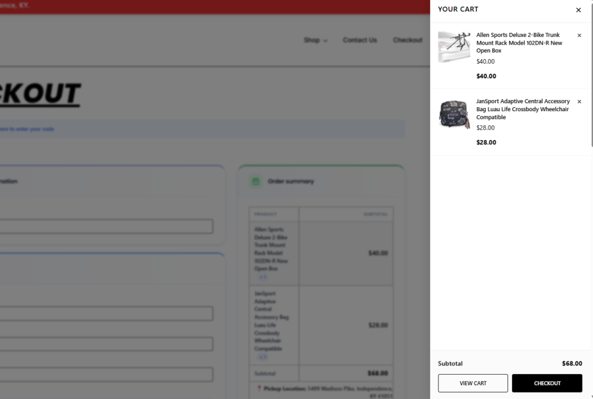Open Allen Sports bike rack thumbnail
The width and height of the screenshot is (593, 399).
click(454, 47)
